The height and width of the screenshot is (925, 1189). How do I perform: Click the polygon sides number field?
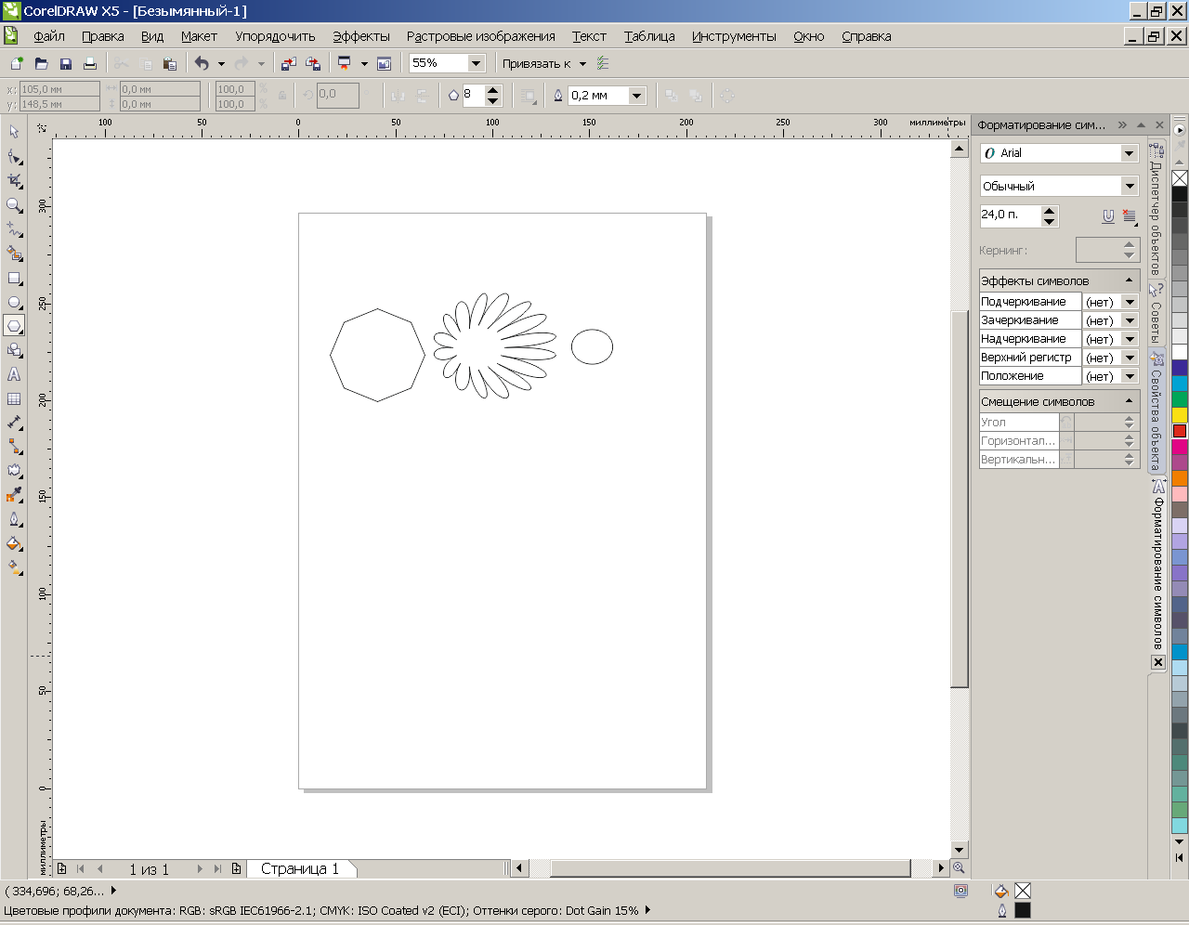(x=473, y=95)
